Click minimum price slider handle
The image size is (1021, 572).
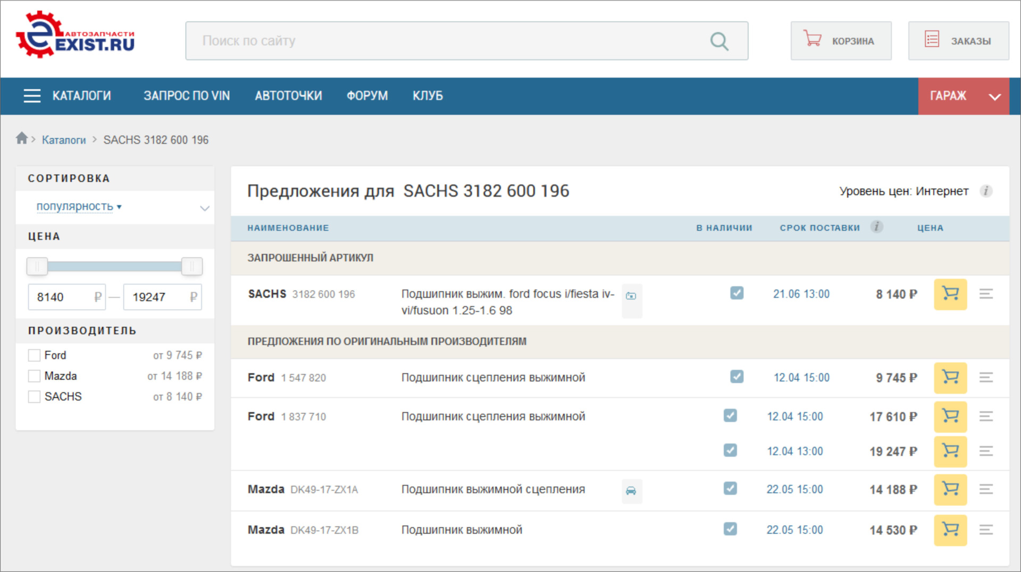pyautogui.click(x=37, y=267)
